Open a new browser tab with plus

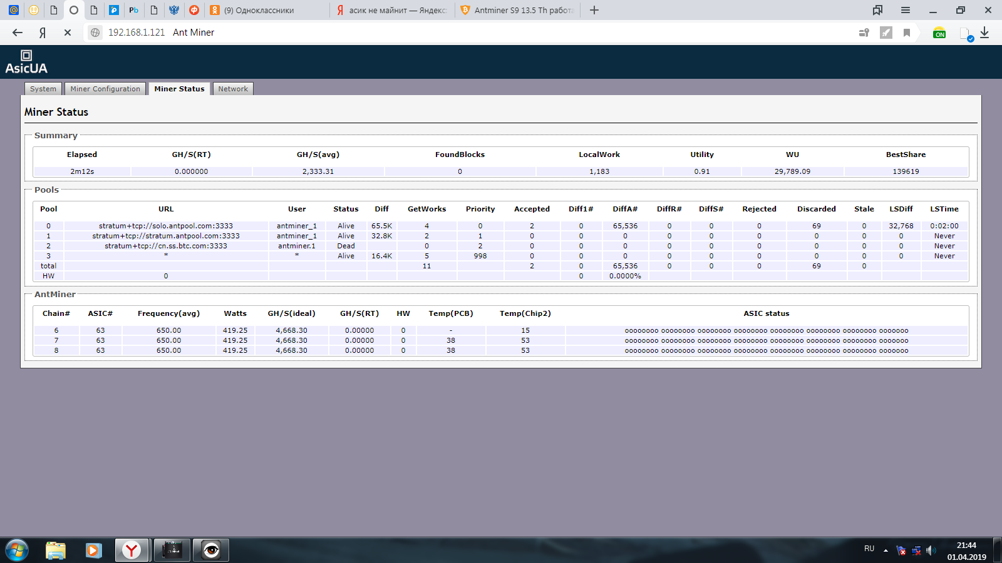[594, 10]
